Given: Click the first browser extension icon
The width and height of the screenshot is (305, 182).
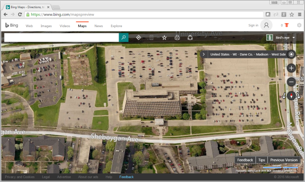Looking at the screenshot, I should pos(268,14).
